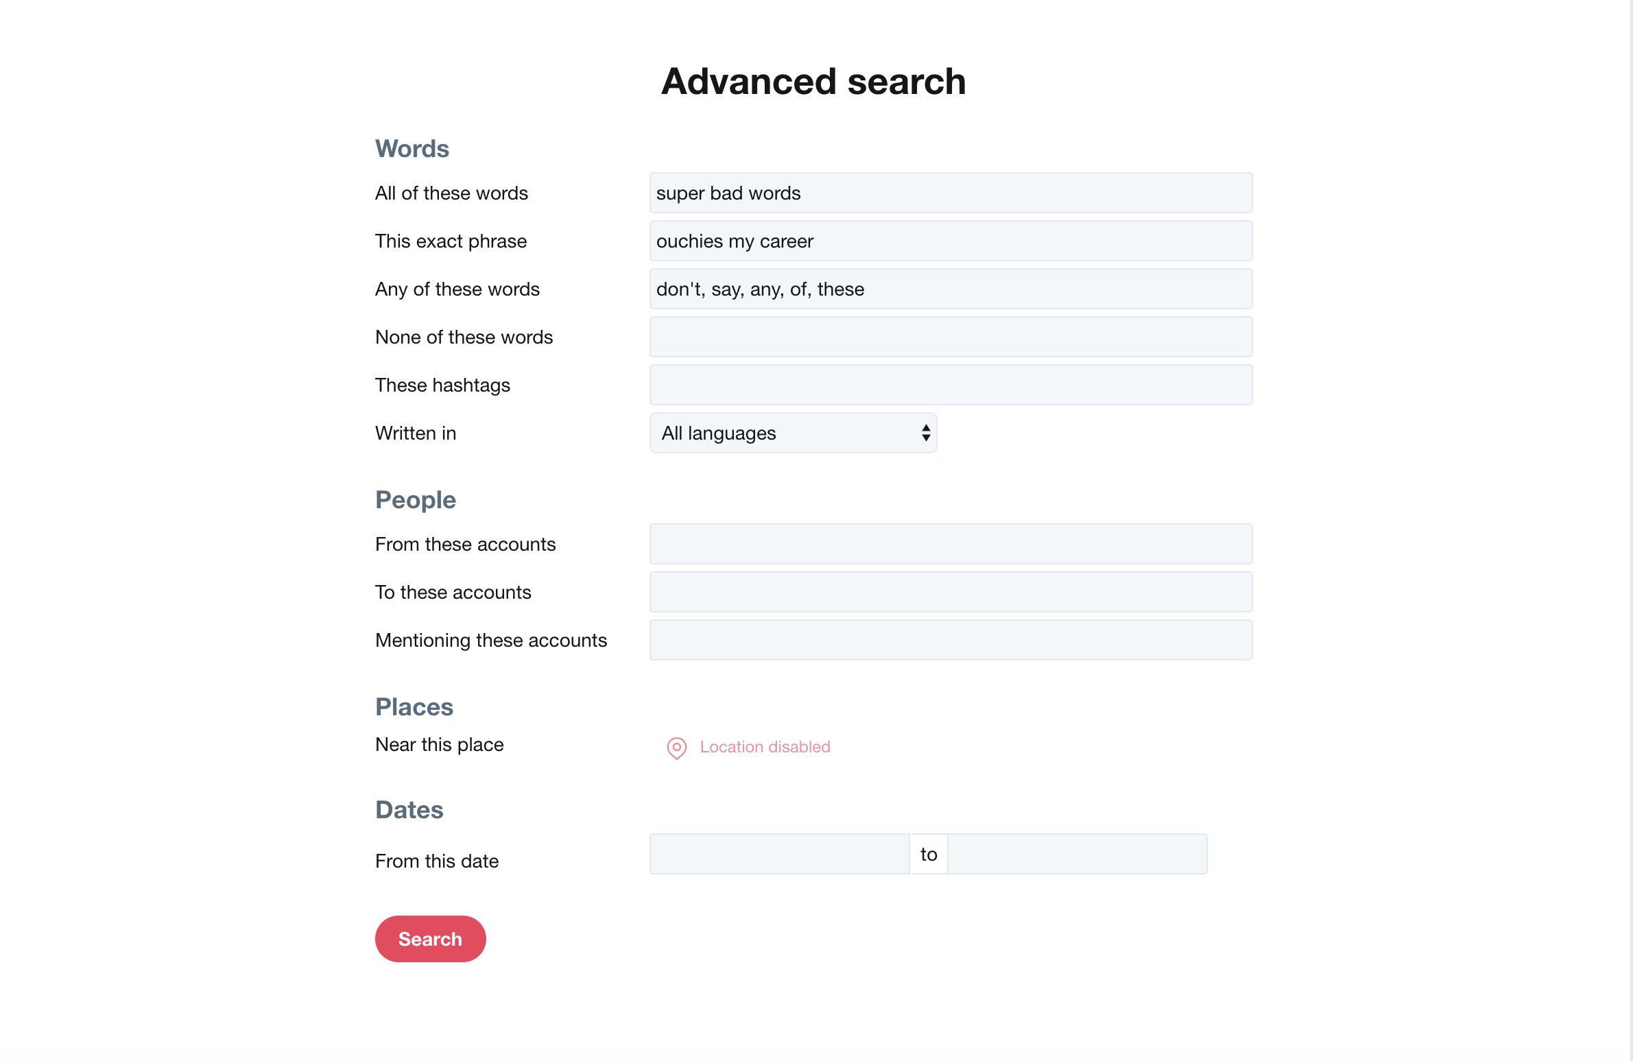This screenshot has height=1061, width=1633.
Task: Expand the Written in language options
Action: click(793, 432)
